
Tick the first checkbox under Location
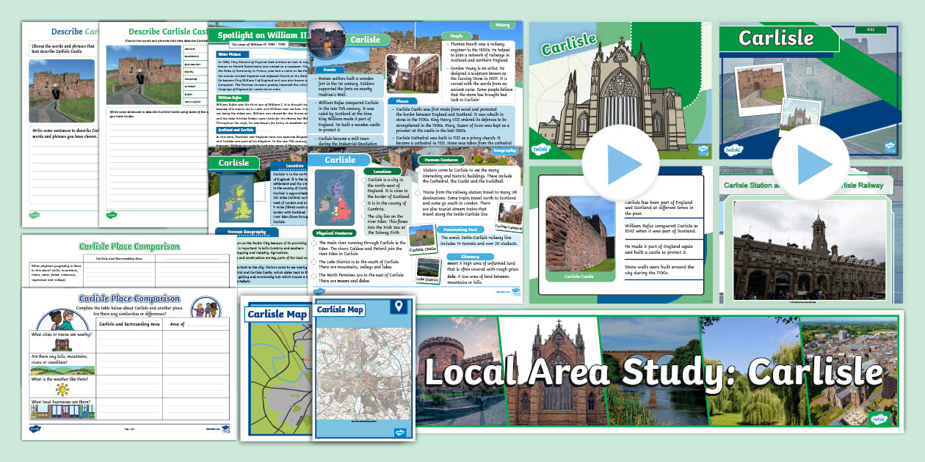coord(363,180)
